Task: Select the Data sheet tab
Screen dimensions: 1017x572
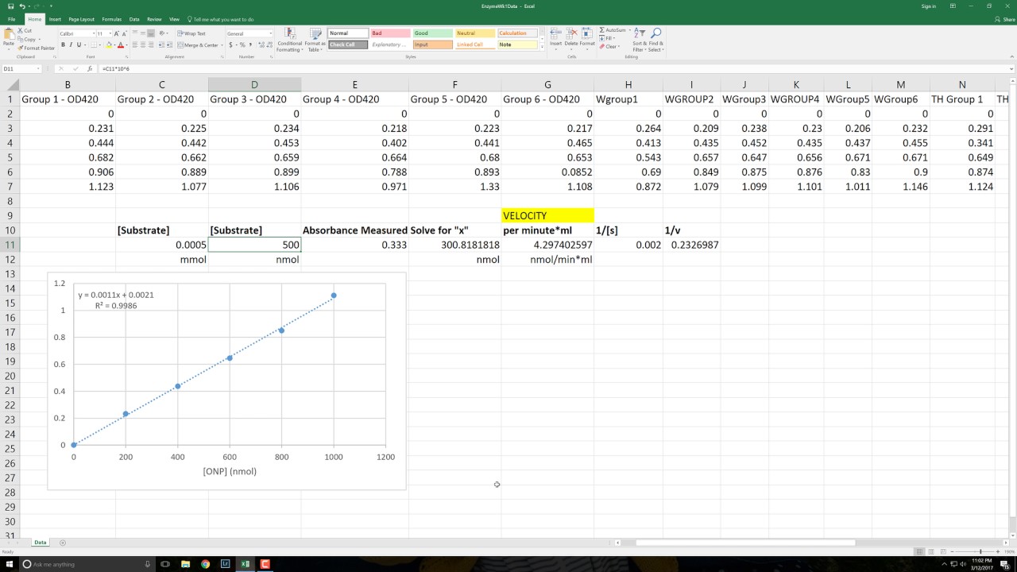Action: click(x=41, y=542)
